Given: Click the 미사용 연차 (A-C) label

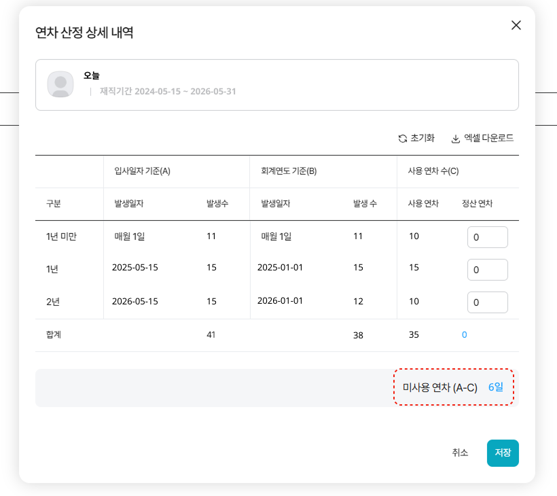Looking at the screenshot, I should pos(440,387).
